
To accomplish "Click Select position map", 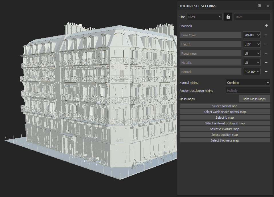I will [225, 135].
